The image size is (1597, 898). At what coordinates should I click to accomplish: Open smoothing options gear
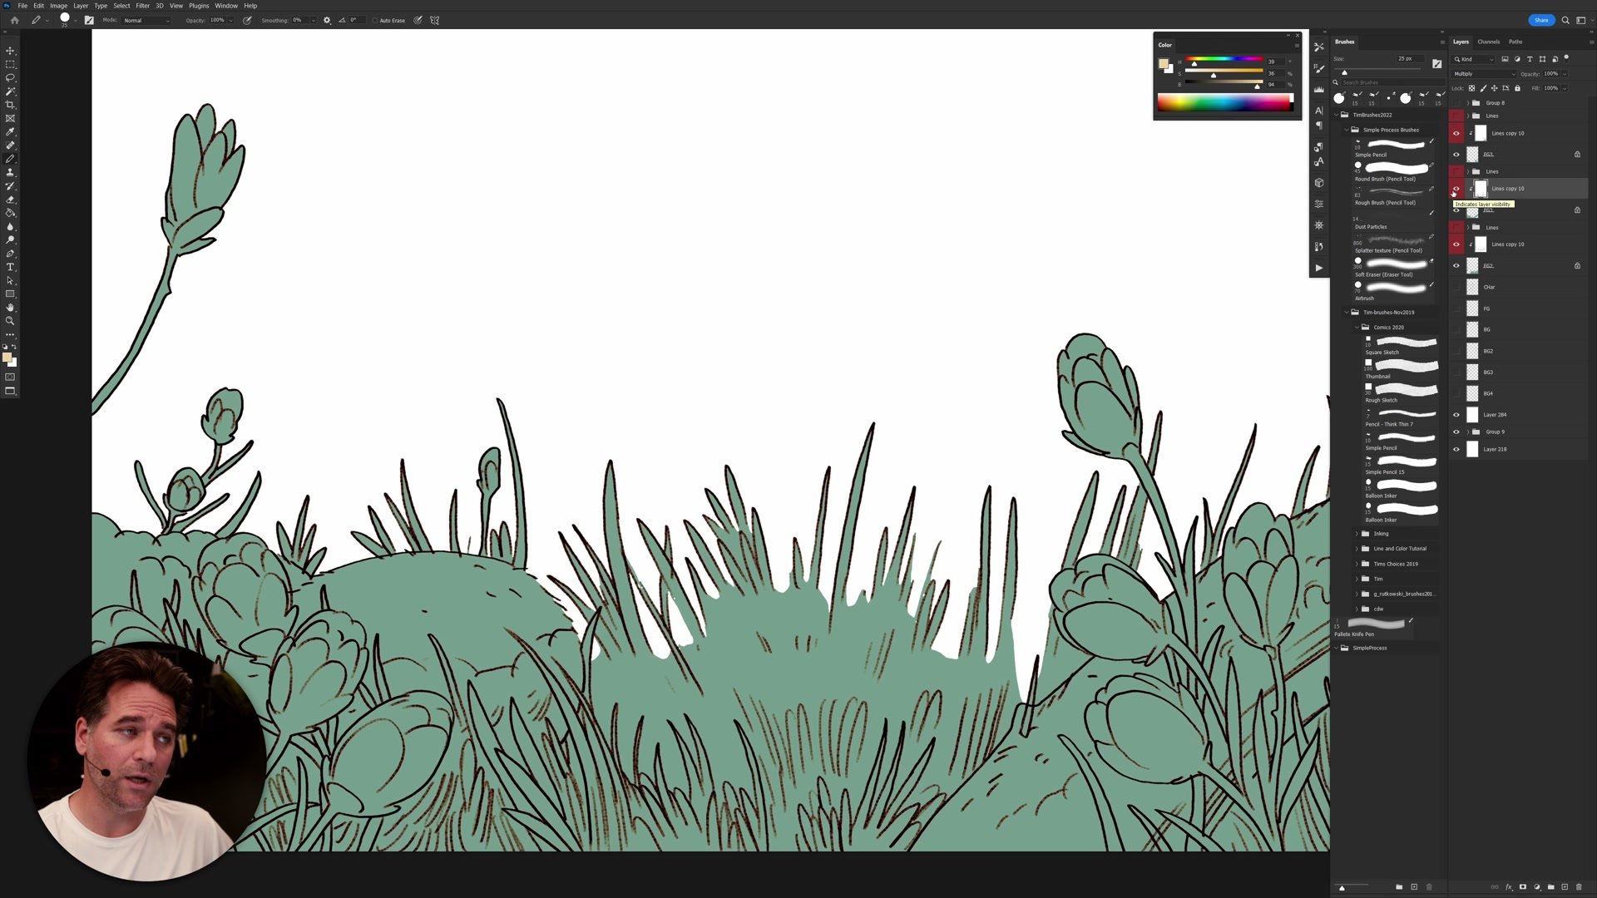[327, 20]
